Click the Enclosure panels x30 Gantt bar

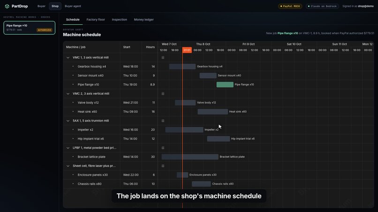click(x=182, y=175)
